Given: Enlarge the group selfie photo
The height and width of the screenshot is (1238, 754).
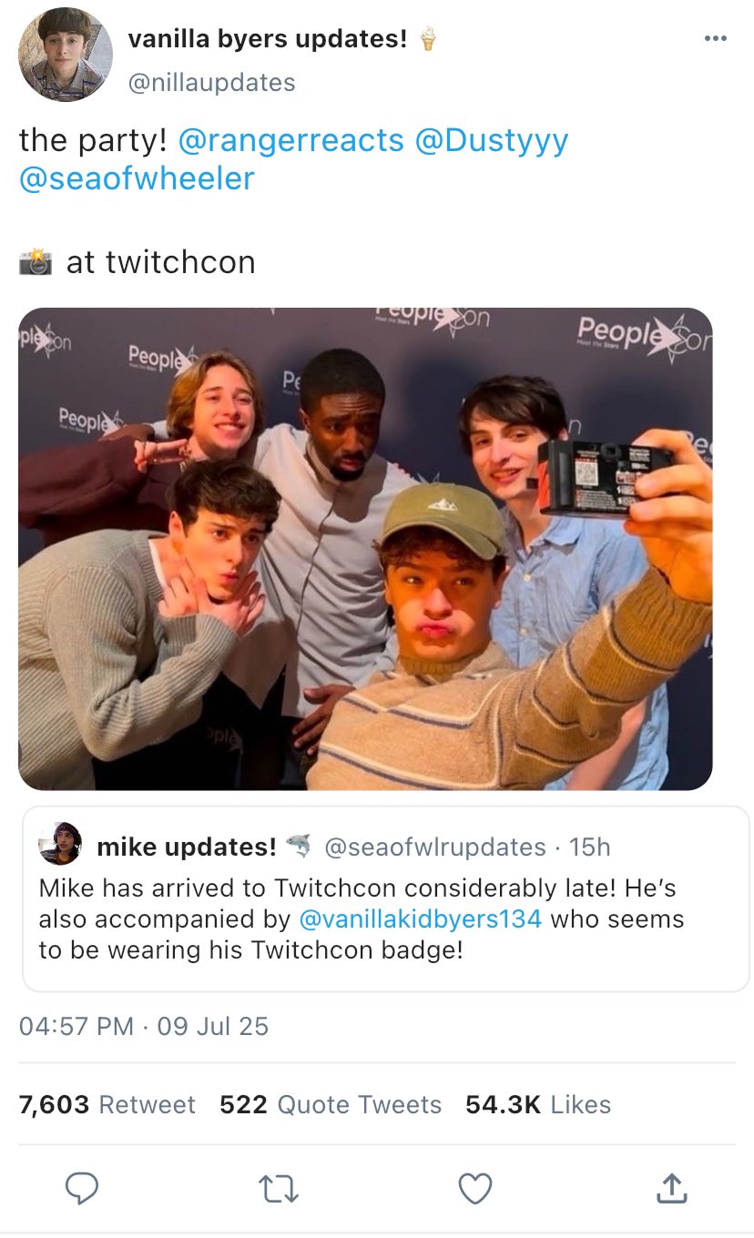Looking at the screenshot, I should pyautogui.click(x=365, y=549).
